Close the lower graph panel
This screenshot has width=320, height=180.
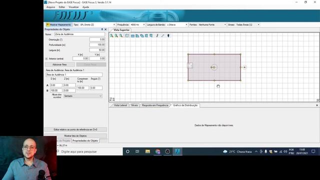(317, 105)
